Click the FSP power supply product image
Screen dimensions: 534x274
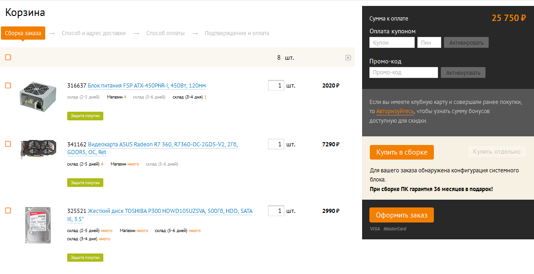point(38,97)
